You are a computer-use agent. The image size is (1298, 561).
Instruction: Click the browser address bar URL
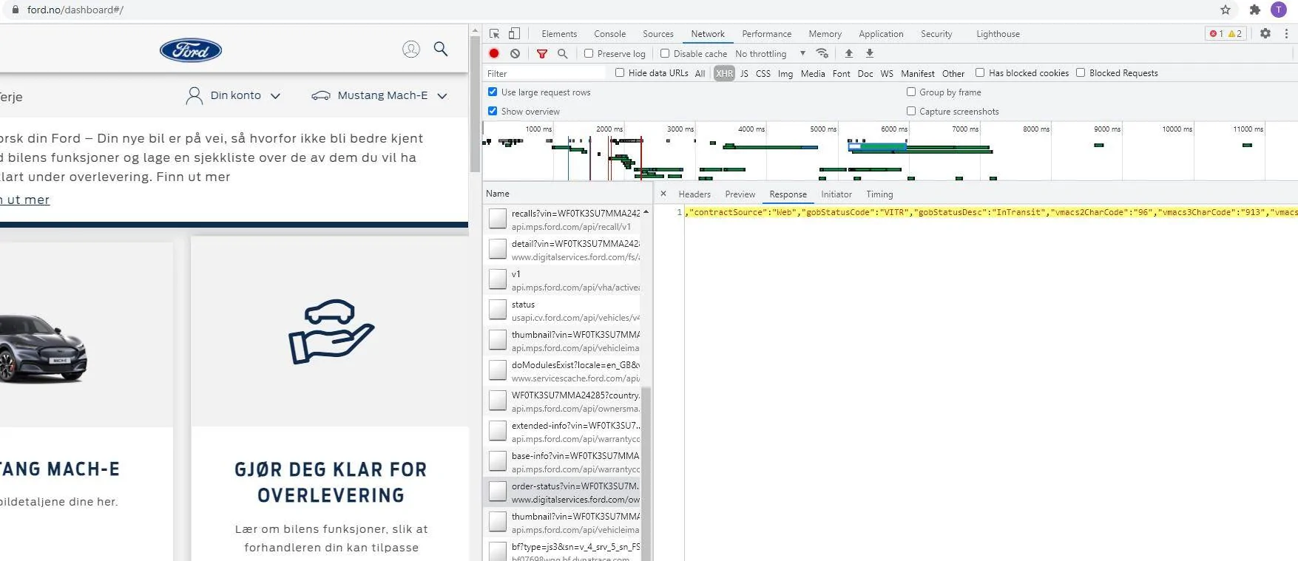coord(75,10)
